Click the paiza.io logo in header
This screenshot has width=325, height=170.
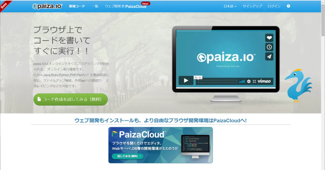(x=47, y=6)
